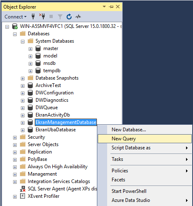Click the XEvent Profiler icon
This screenshot has height=206, width=193.
[22, 196]
